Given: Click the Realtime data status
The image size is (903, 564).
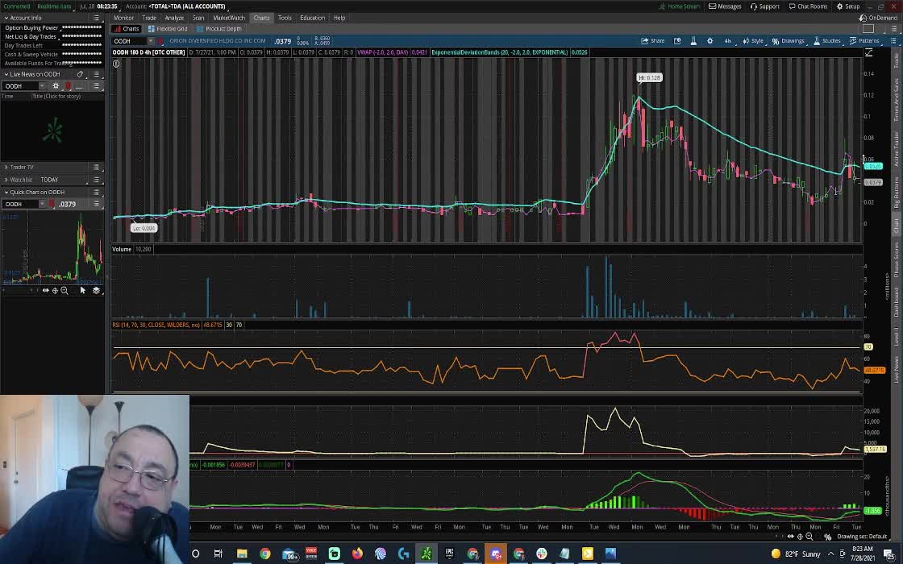Looking at the screenshot, I should pos(54,6).
